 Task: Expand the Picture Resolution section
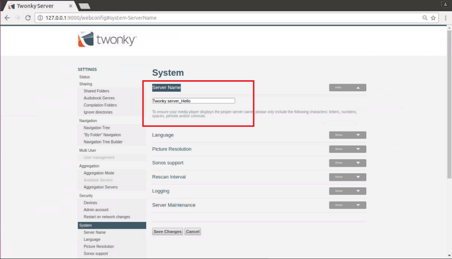[347, 149]
